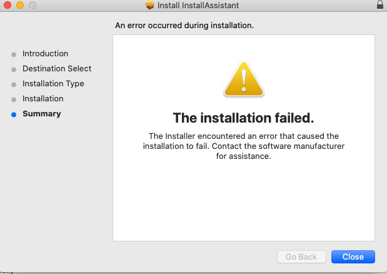Image resolution: width=387 pixels, height=274 pixels.
Task: Open the Installation Type step label
Action: click(x=53, y=84)
